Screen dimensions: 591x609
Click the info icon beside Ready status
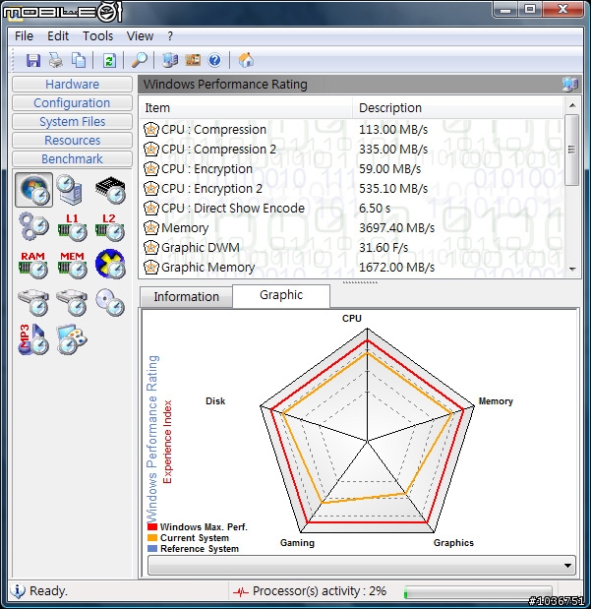[x=18, y=590]
